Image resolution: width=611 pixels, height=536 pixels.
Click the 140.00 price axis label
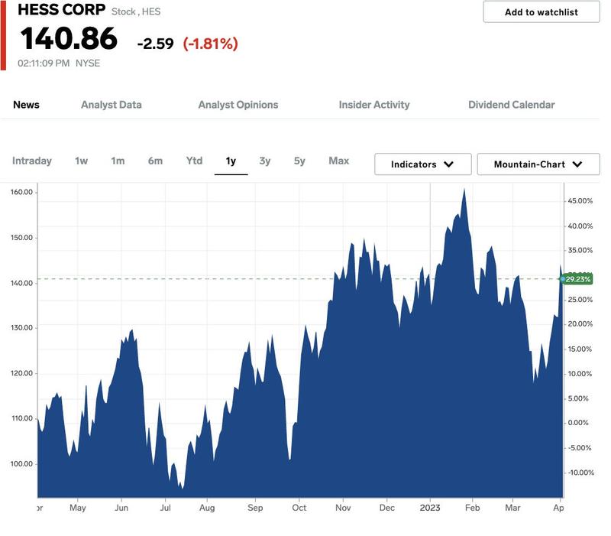coord(22,283)
